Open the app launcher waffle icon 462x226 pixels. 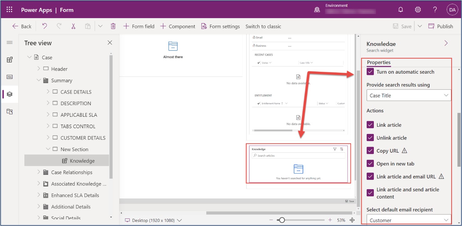(x=9, y=10)
